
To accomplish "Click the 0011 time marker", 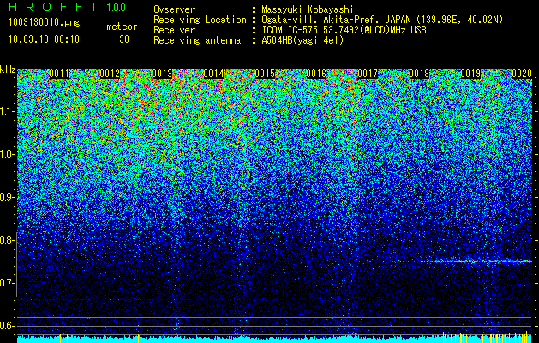I will coord(60,74).
